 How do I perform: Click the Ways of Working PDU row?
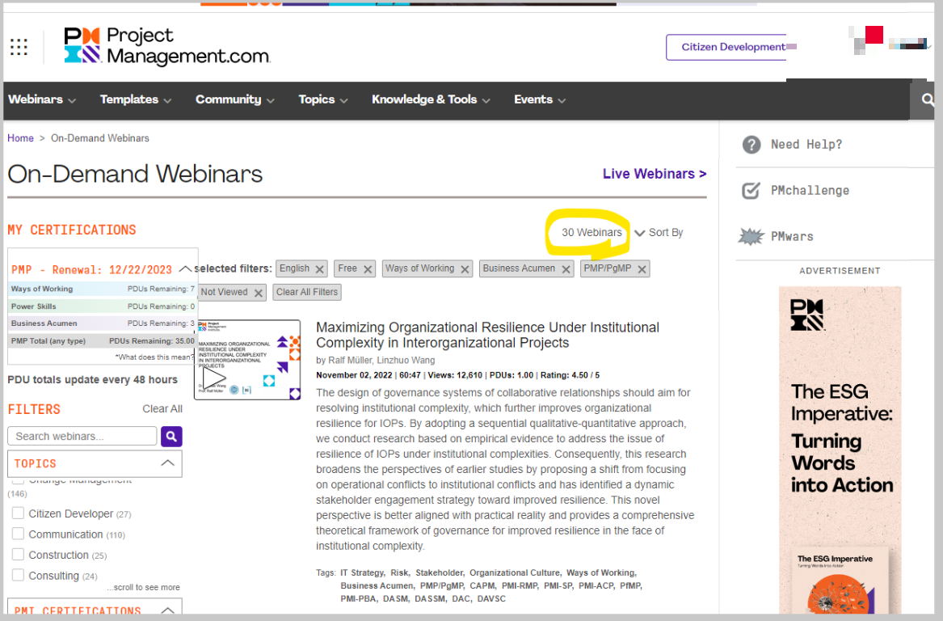click(x=103, y=289)
